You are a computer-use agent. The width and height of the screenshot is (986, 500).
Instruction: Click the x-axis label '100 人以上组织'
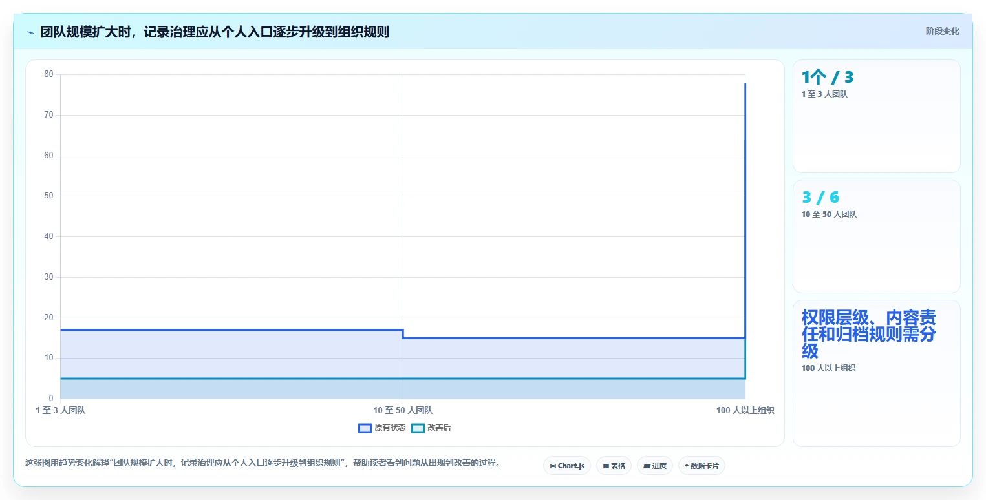745,410
